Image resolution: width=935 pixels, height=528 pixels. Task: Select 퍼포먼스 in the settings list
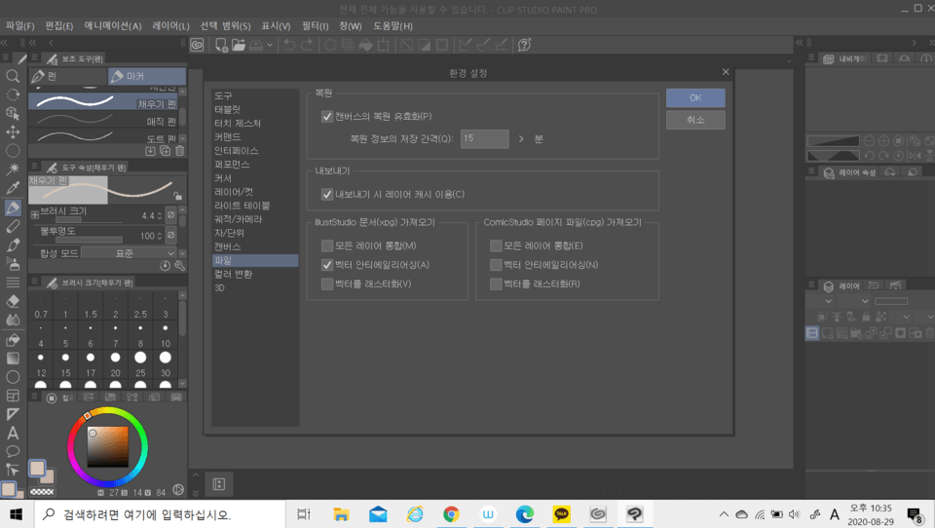pos(234,165)
